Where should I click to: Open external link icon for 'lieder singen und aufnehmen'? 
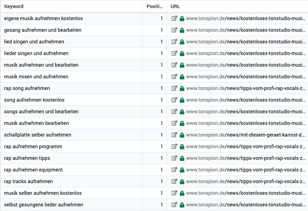[174, 53]
